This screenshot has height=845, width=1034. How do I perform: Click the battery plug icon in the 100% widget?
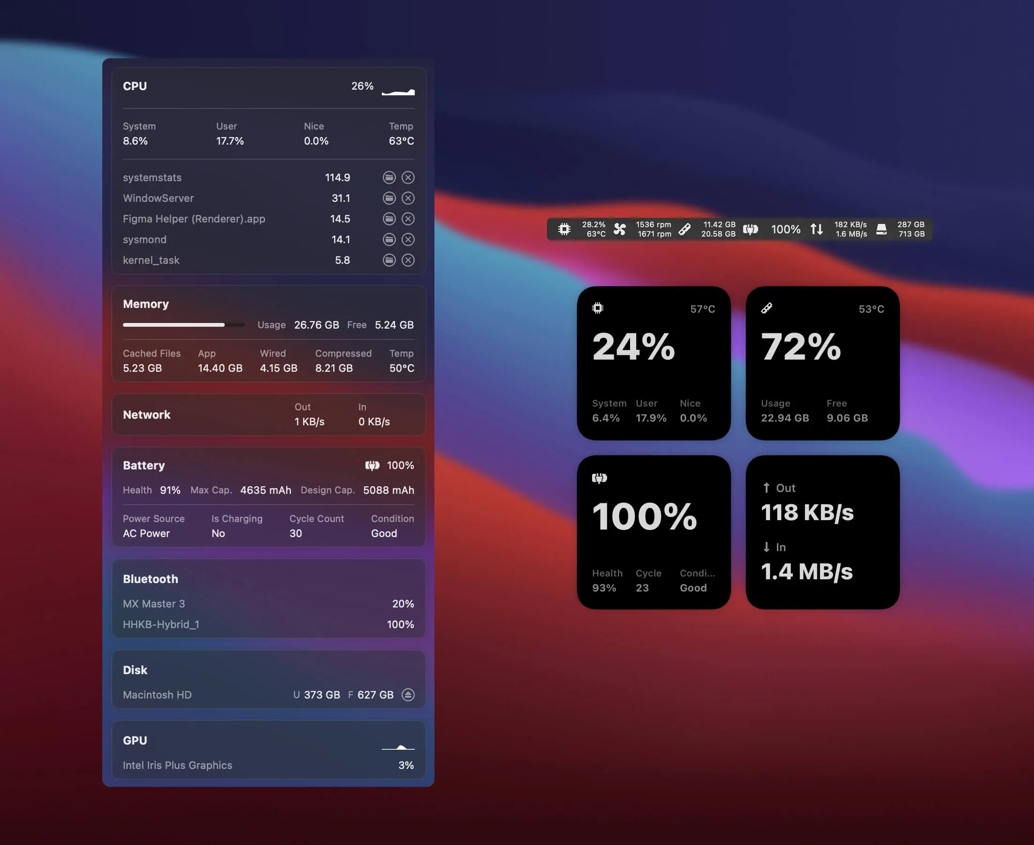[599, 478]
